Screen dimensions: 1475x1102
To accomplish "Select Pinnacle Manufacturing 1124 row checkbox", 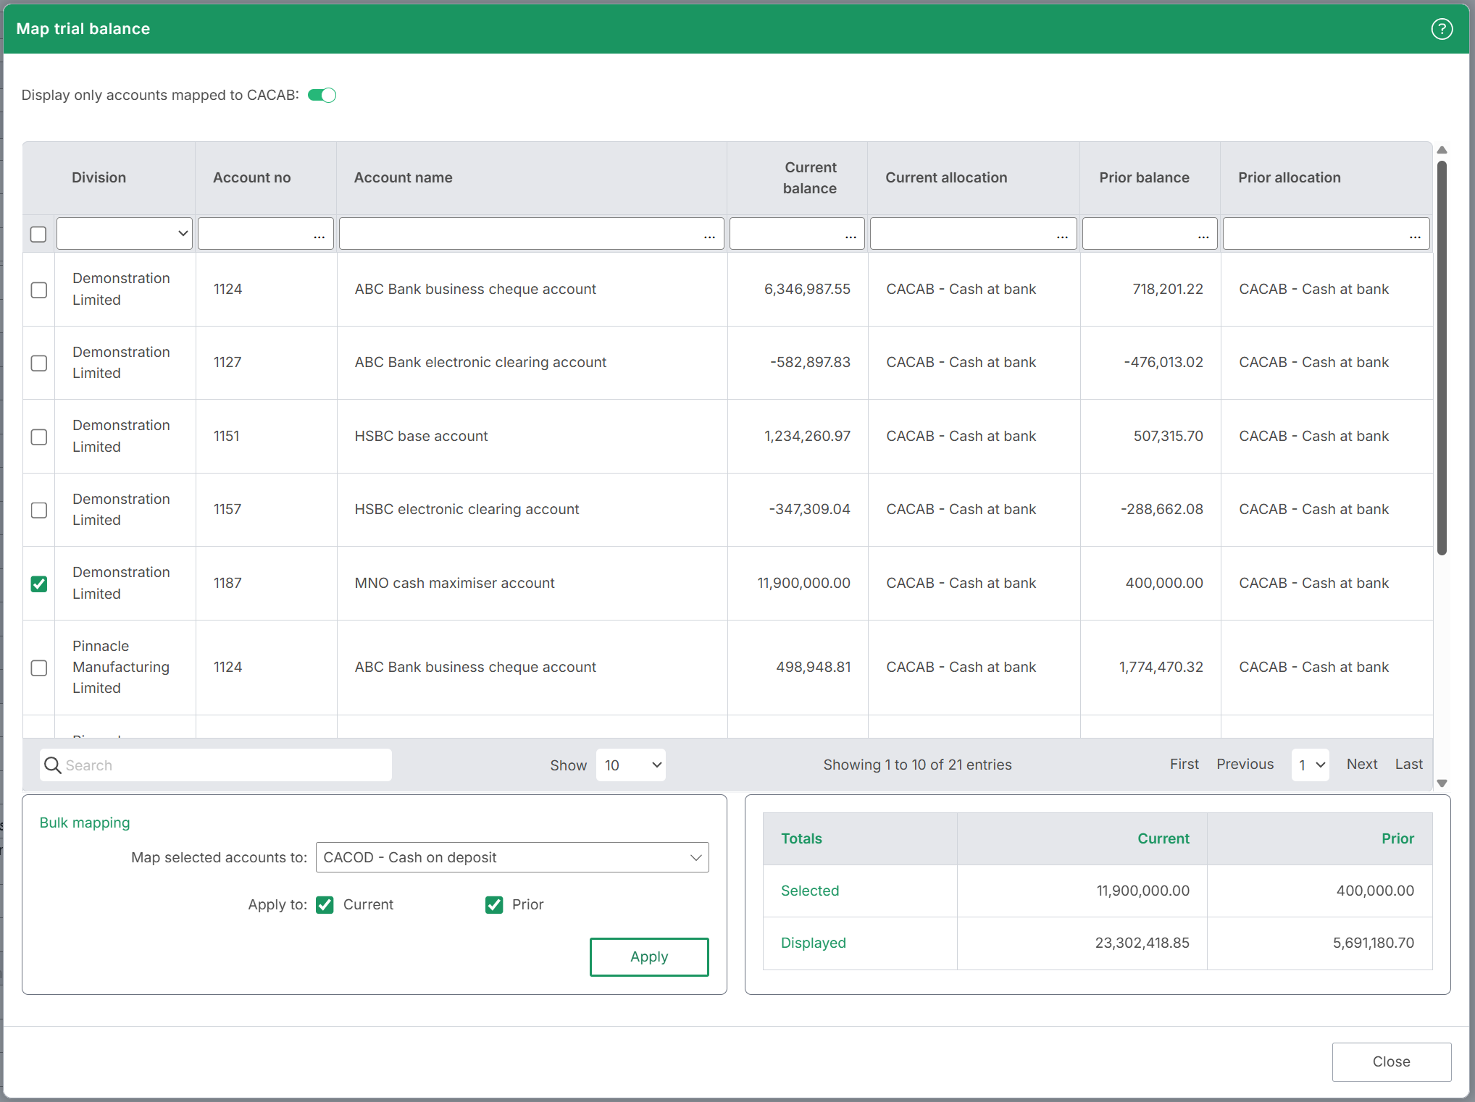I will click(x=39, y=668).
